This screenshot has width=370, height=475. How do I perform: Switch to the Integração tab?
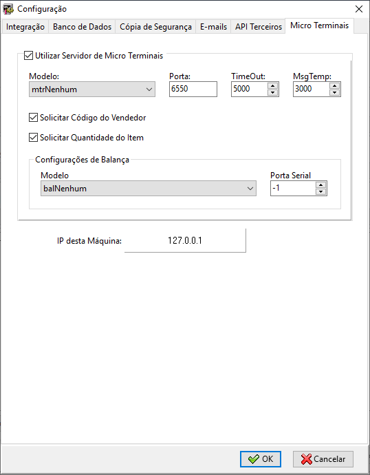tap(25, 27)
